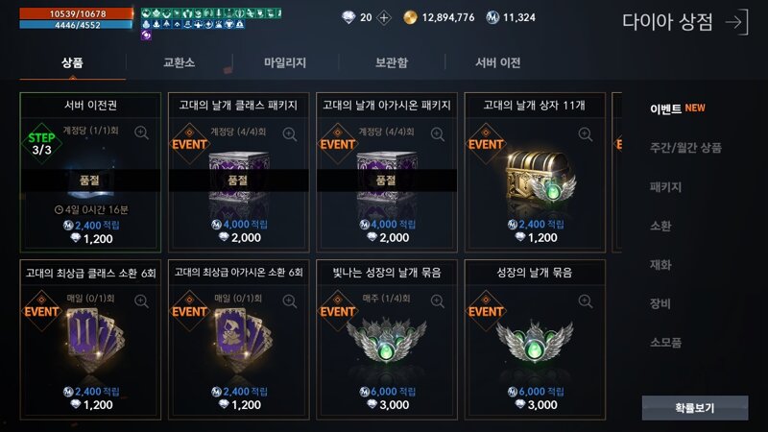This screenshot has height=432, width=768.
Task: Select 패키지 category in sidebar
Action: (665, 186)
